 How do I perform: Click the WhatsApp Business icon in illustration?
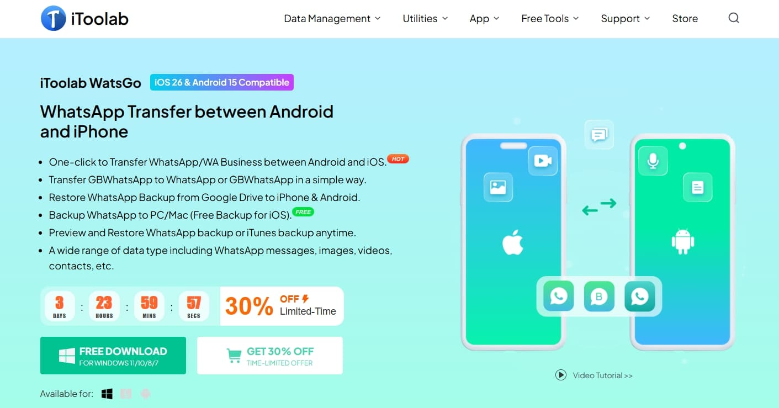[599, 296]
